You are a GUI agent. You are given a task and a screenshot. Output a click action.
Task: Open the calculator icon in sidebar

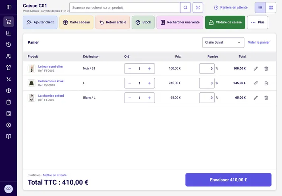[x=8, y=114]
